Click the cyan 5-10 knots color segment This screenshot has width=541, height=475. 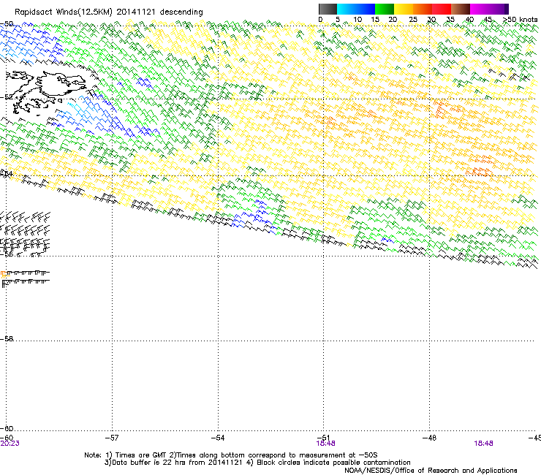click(347, 9)
